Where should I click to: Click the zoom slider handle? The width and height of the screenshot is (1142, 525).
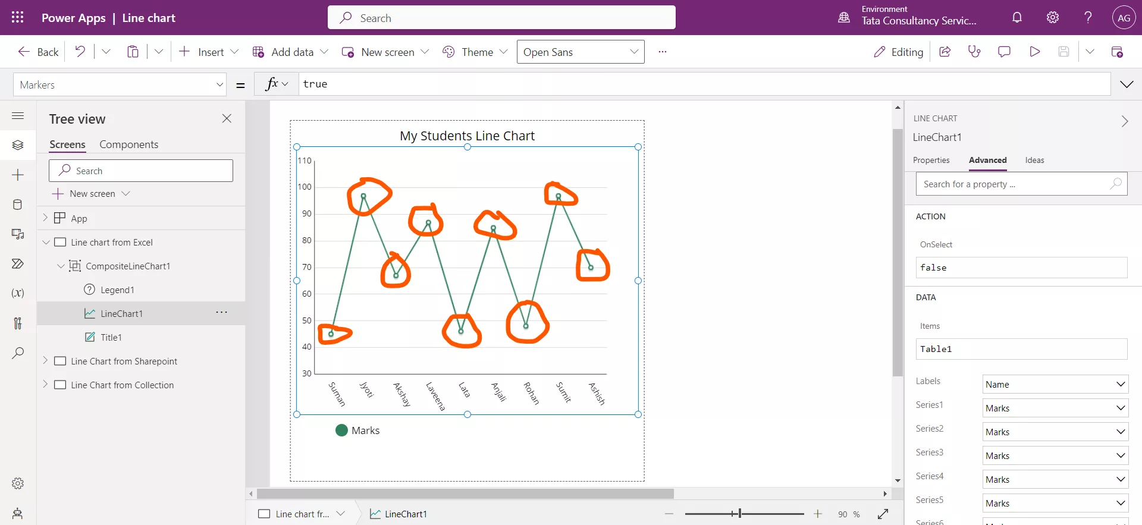click(740, 514)
